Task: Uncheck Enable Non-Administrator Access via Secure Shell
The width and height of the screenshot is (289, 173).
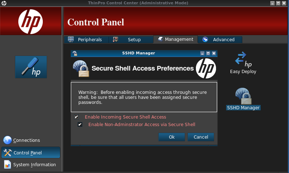Action: (x=80, y=125)
